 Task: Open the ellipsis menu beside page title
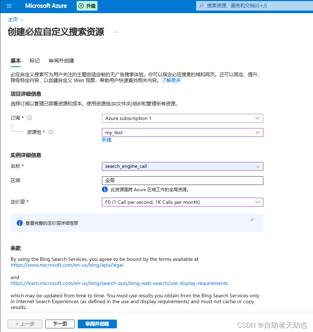(116, 32)
